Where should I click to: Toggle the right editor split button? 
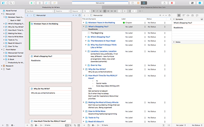click(x=169, y=15)
